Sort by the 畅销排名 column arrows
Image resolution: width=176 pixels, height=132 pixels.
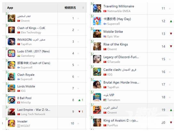point(83,8)
